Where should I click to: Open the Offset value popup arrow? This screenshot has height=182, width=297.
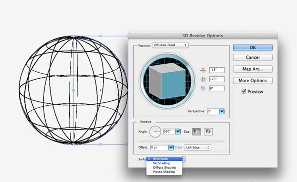[171, 147]
